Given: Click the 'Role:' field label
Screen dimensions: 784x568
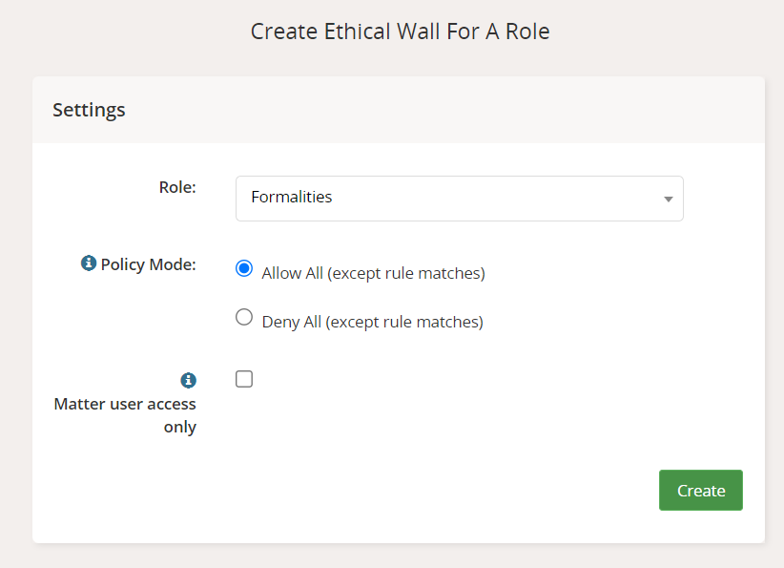Looking at the screenshot, I should (x=177, y=187).
